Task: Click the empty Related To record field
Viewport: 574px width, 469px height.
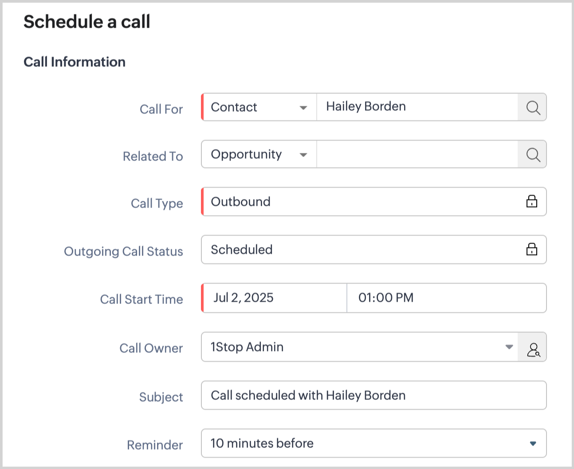Action: (x=416, y=155)
